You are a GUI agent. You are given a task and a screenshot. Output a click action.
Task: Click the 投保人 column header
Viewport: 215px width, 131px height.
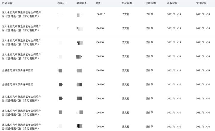point(61,3)
